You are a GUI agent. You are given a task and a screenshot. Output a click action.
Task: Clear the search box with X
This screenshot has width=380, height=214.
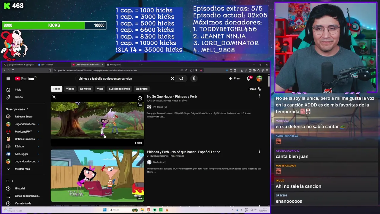172,78
